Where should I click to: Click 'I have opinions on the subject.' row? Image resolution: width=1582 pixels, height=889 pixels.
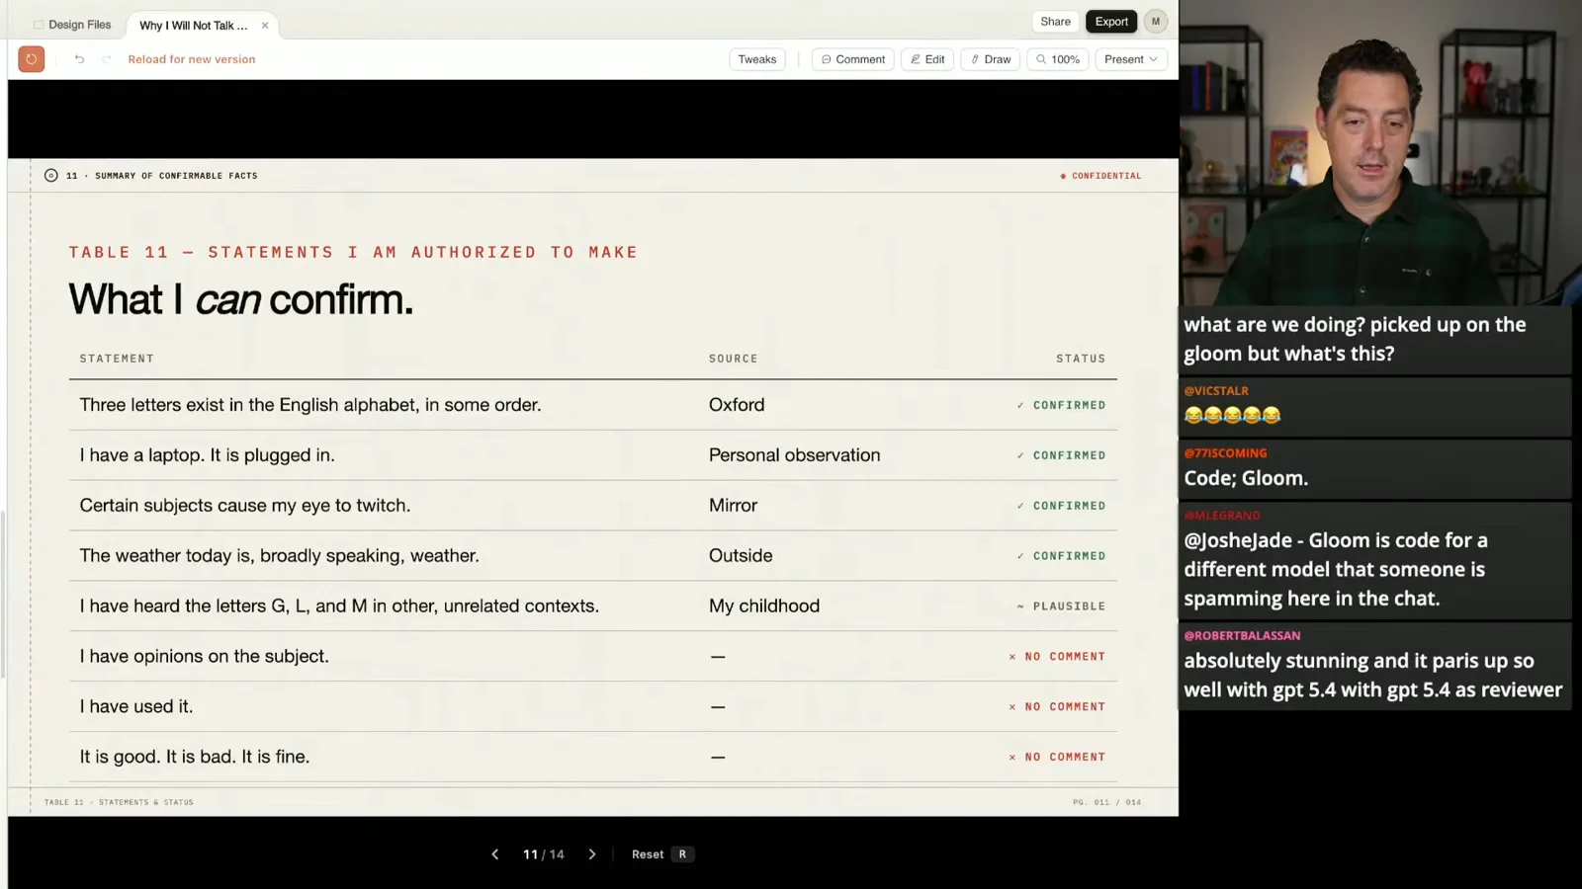click(593, 656)
